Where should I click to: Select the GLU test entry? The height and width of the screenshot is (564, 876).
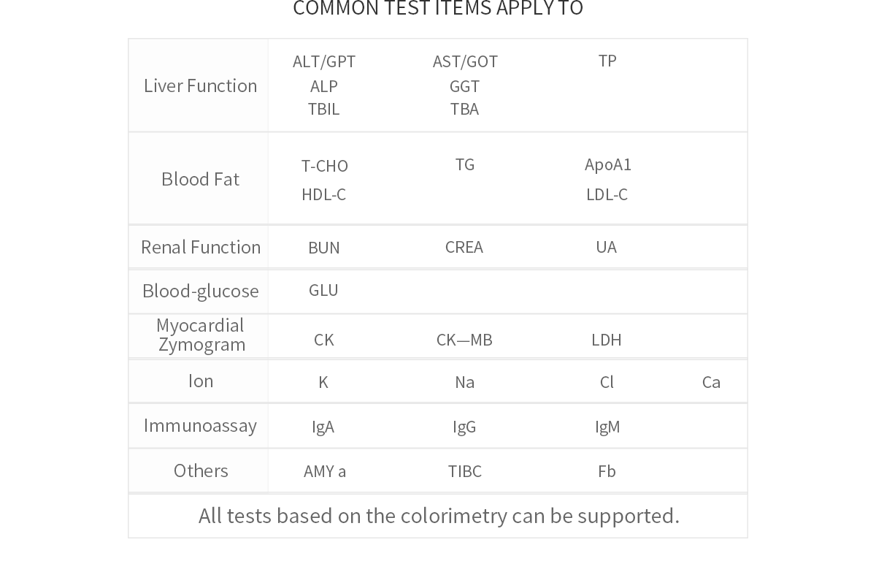point(323,290)
